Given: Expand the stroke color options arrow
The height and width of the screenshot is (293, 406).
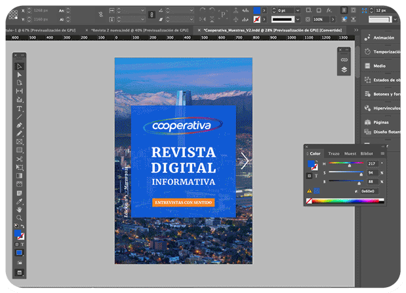Looking at the screenshot, I should [264, 20].
